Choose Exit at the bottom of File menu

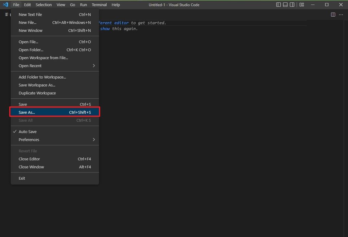click(22, 178)
